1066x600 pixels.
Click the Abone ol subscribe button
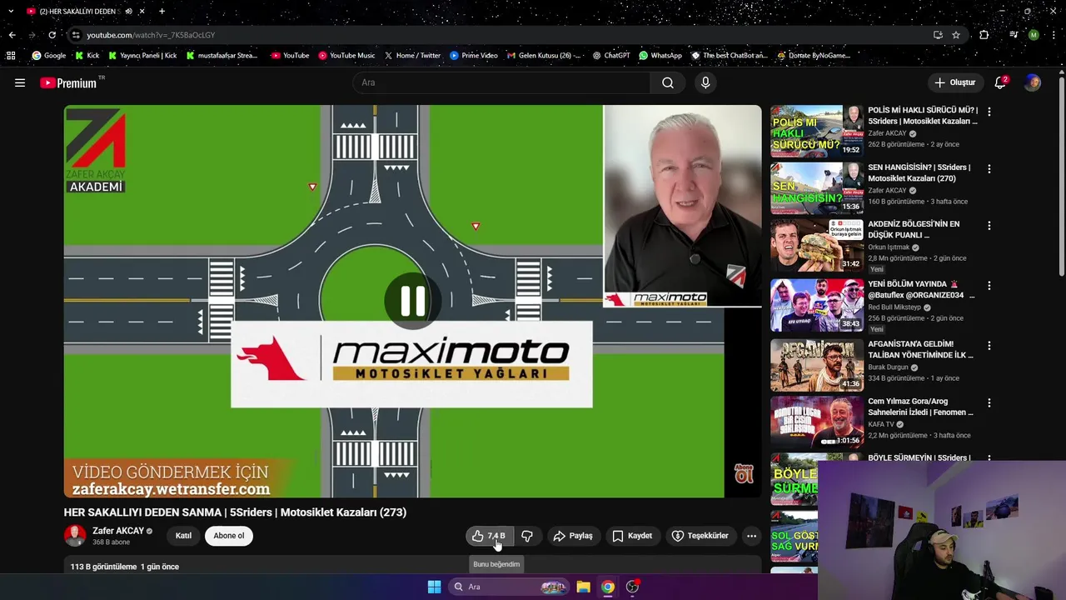[229, 536]
